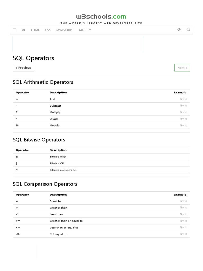Select CSS in the navigation bar
This screenshot has height=271, width=203.
pyautogui.click(x=48, y=30)
